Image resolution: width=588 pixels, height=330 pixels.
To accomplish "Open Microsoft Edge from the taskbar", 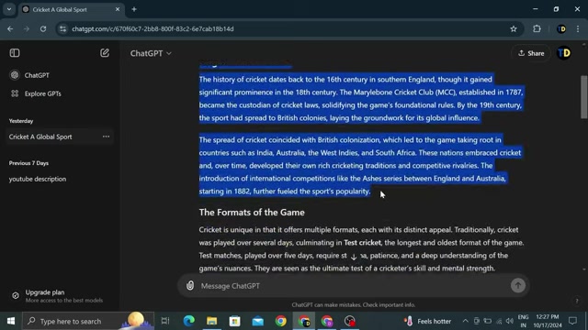I will 189,321.
